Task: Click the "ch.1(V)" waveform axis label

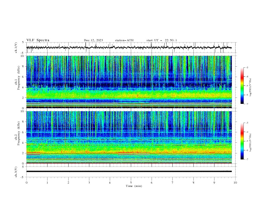Action: pos(16,48)
